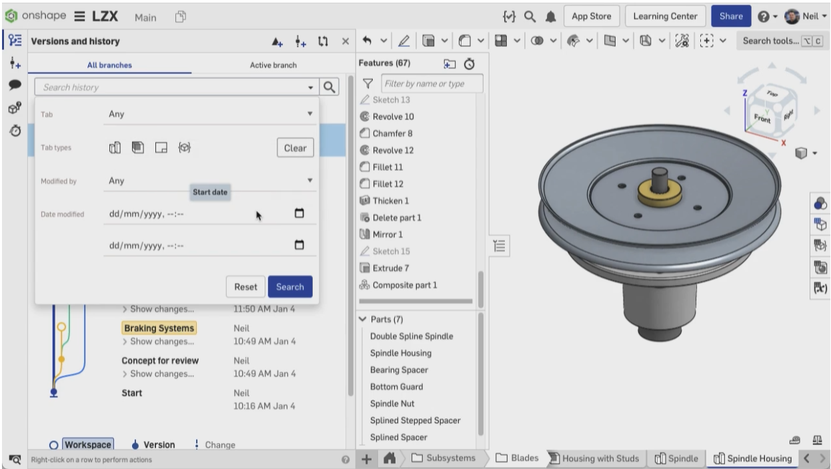The image size is (831, 469).
Task: Toggle the Part Studio tab type filter
Action: click(x=115, y=147)
